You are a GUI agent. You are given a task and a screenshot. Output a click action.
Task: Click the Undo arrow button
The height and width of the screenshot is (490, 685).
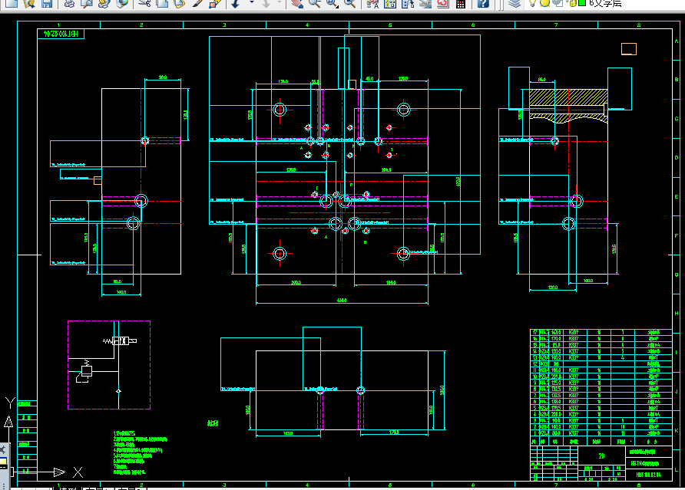click(236, 4)
